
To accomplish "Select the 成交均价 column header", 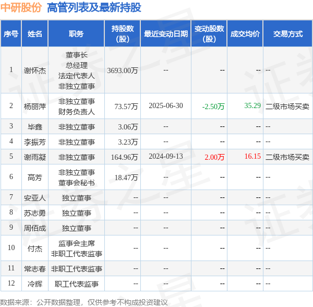I will 245,34.
